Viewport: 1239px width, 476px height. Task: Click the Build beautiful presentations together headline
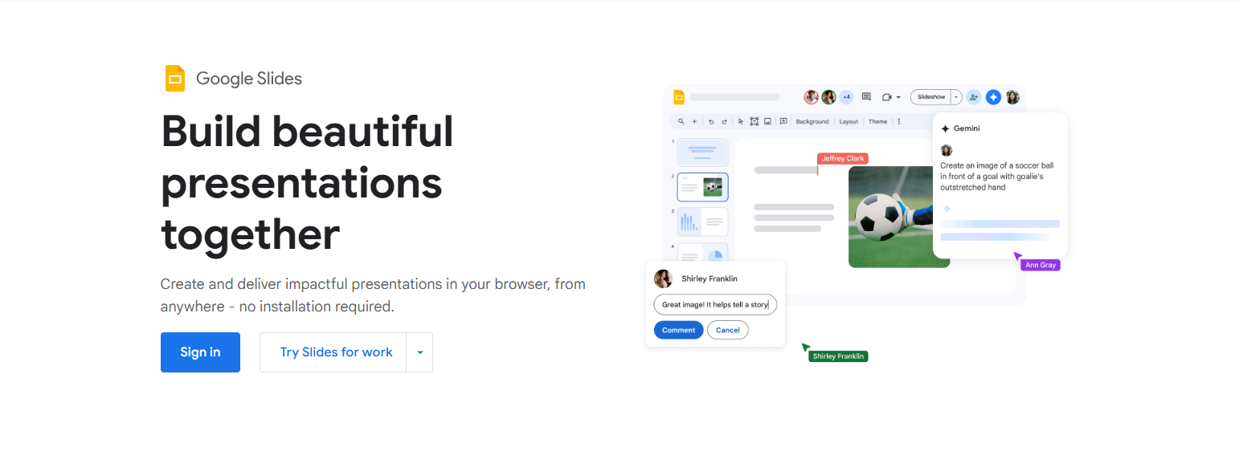tap(308, 183)
